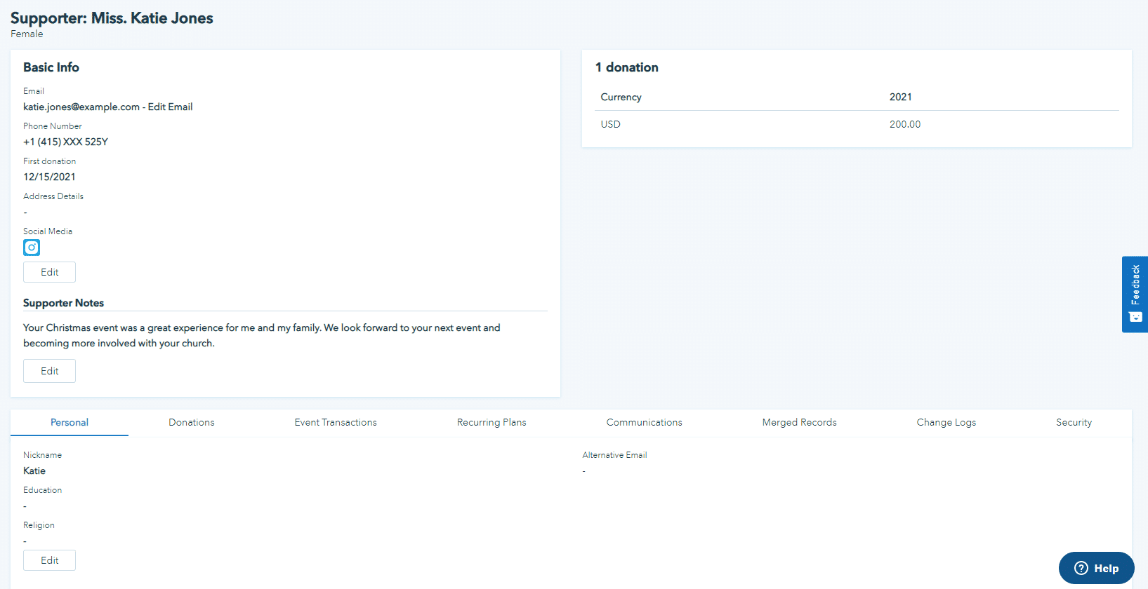This screenshot has width=1148, height=589.
Task: Show the Merged Records tab
Action: tap(799, 422)
